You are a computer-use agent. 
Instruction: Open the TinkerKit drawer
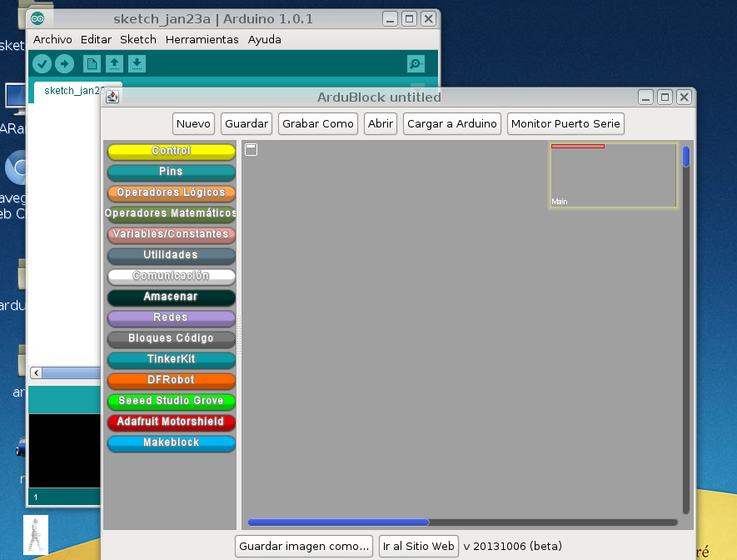click(x=171, y=359)
